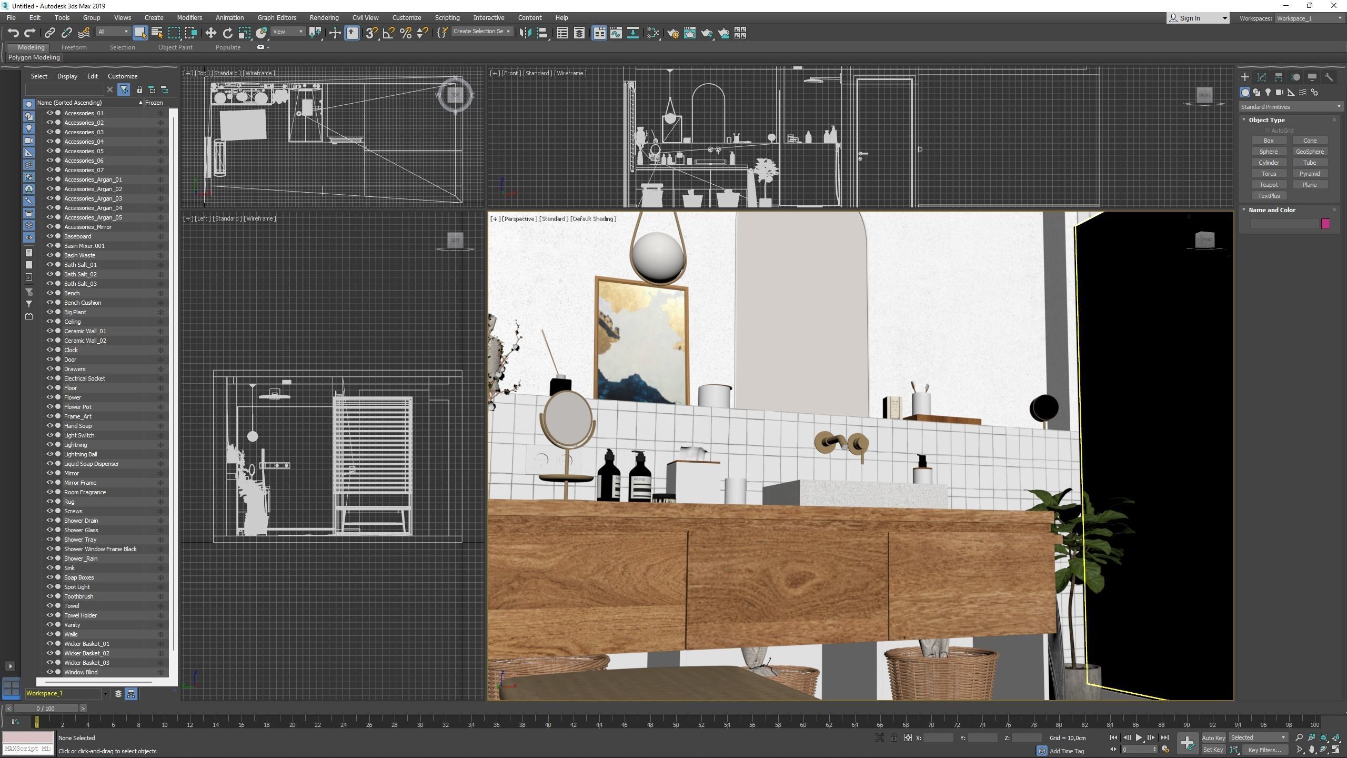Toggle 3D Snaps in the toolbar
Image resolution: width=1347 pixels, height=758 pixels.
pos(371,33)
